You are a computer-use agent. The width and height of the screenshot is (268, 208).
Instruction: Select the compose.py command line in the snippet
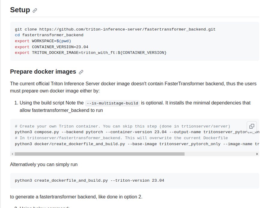click(120, 132)
